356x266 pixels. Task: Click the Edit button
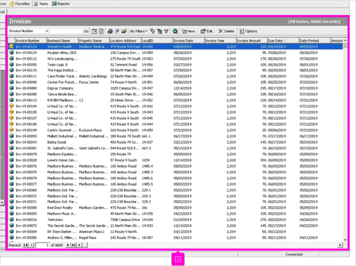click(208, 31)
